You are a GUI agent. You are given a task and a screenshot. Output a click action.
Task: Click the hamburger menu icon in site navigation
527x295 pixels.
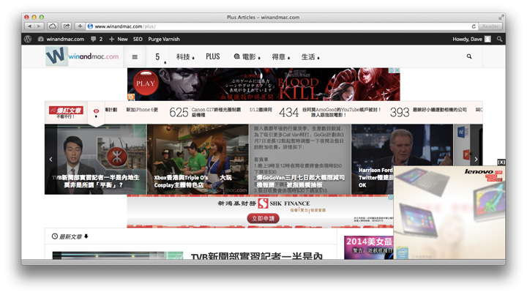(x=135, y=56)
